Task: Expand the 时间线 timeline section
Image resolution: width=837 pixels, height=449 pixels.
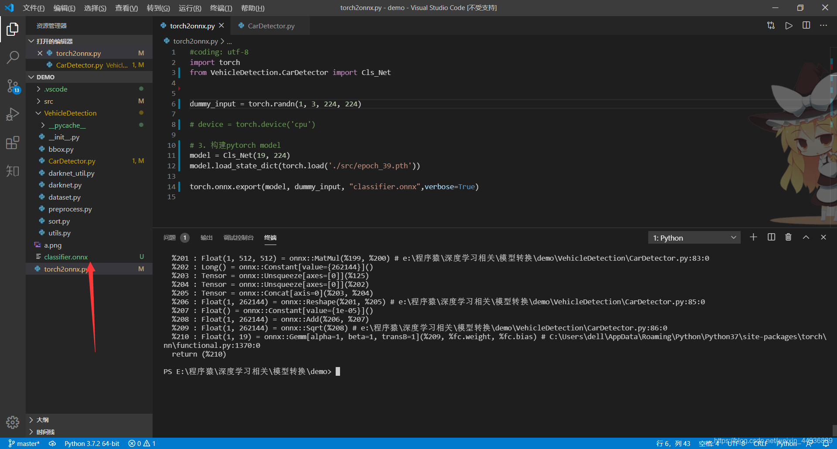Action: point(89,432)
